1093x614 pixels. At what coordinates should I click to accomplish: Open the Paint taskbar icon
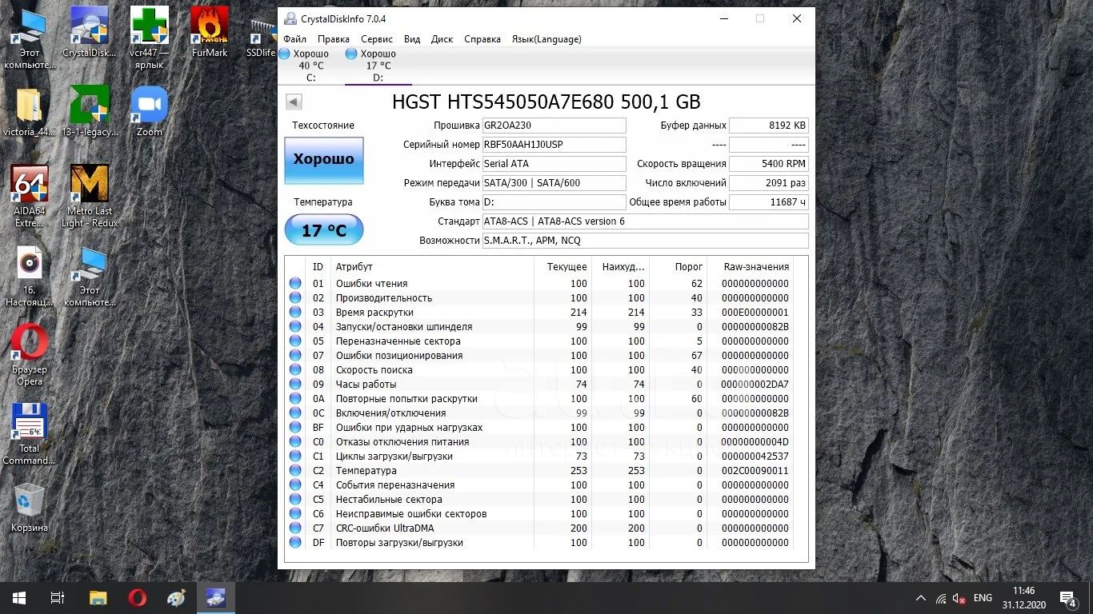coord(176,597)
